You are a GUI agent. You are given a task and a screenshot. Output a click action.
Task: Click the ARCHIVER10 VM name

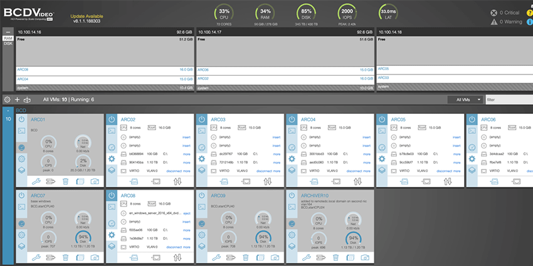click(314, 196)
